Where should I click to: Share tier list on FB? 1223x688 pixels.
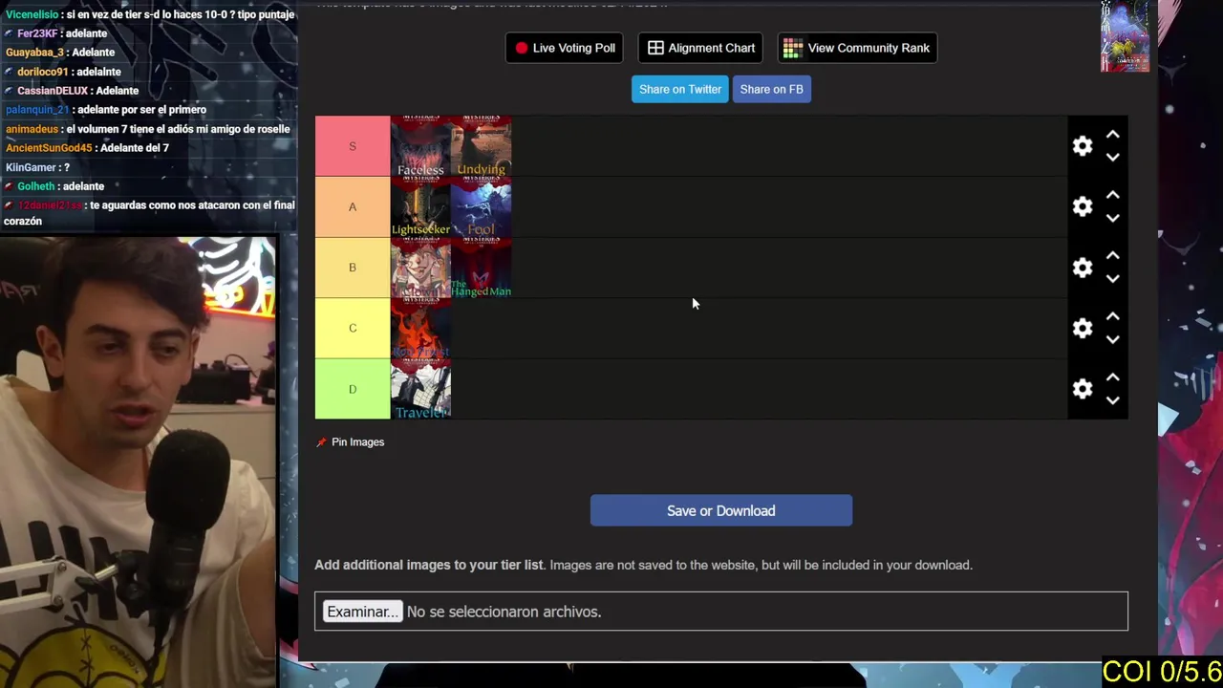[771, 89]
